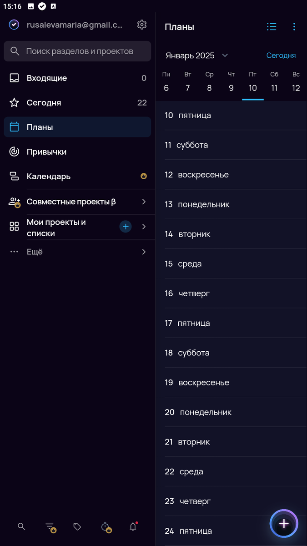Open the Планы overflow three-dot menu

click(294, 26)
